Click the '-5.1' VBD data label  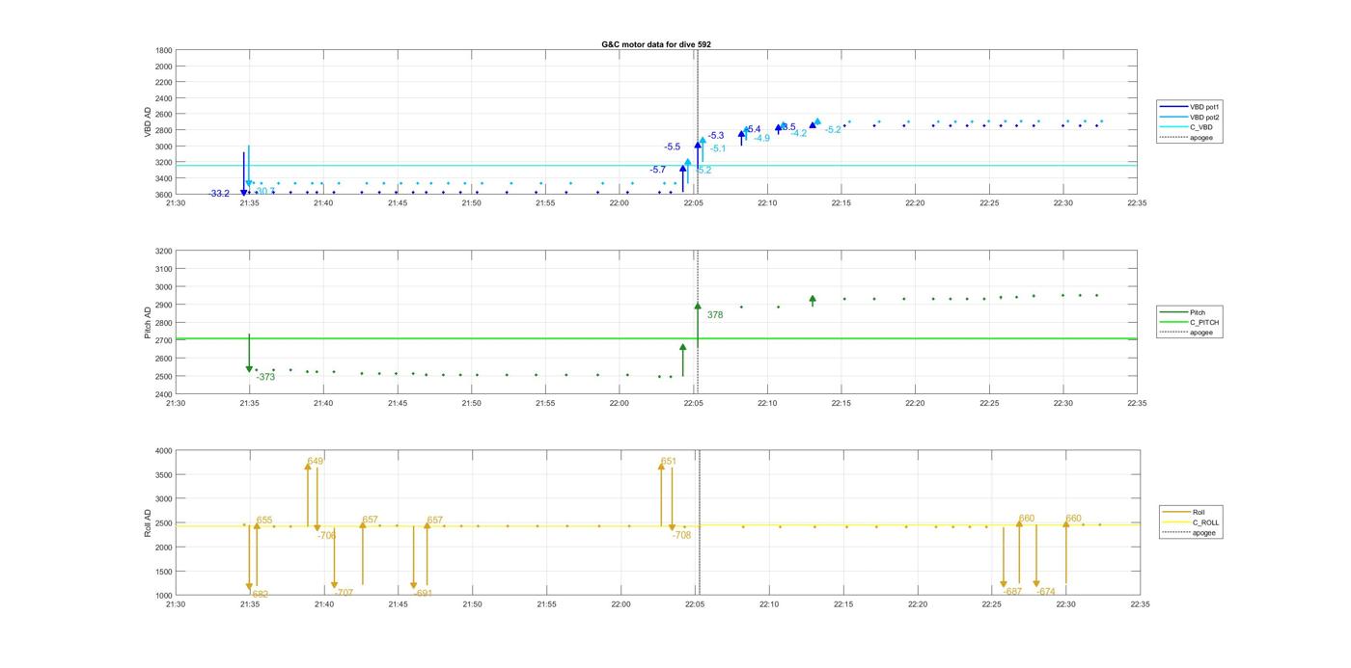pyautogui.click(x=718, y=148)
